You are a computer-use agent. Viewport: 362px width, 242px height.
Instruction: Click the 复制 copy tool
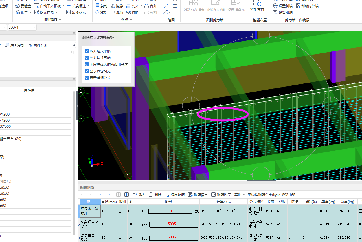tap(101, 6)
